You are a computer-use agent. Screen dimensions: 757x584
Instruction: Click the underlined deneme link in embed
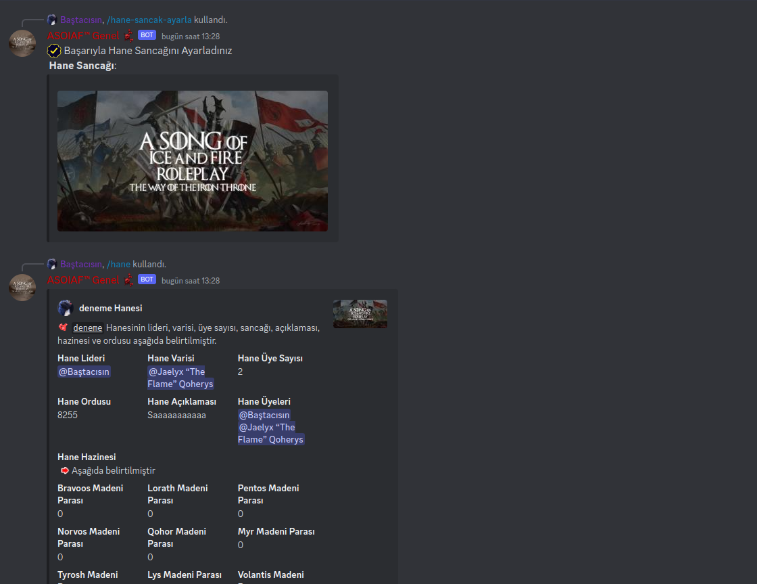(88, 328)
